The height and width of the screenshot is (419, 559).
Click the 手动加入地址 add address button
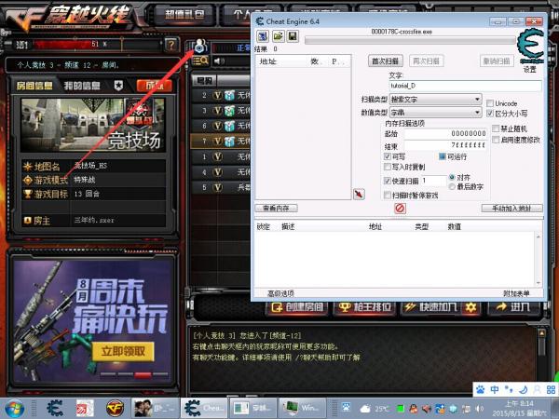511,208
